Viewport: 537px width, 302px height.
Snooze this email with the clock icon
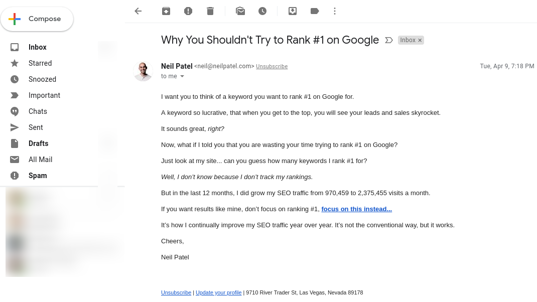pos(262,11)
